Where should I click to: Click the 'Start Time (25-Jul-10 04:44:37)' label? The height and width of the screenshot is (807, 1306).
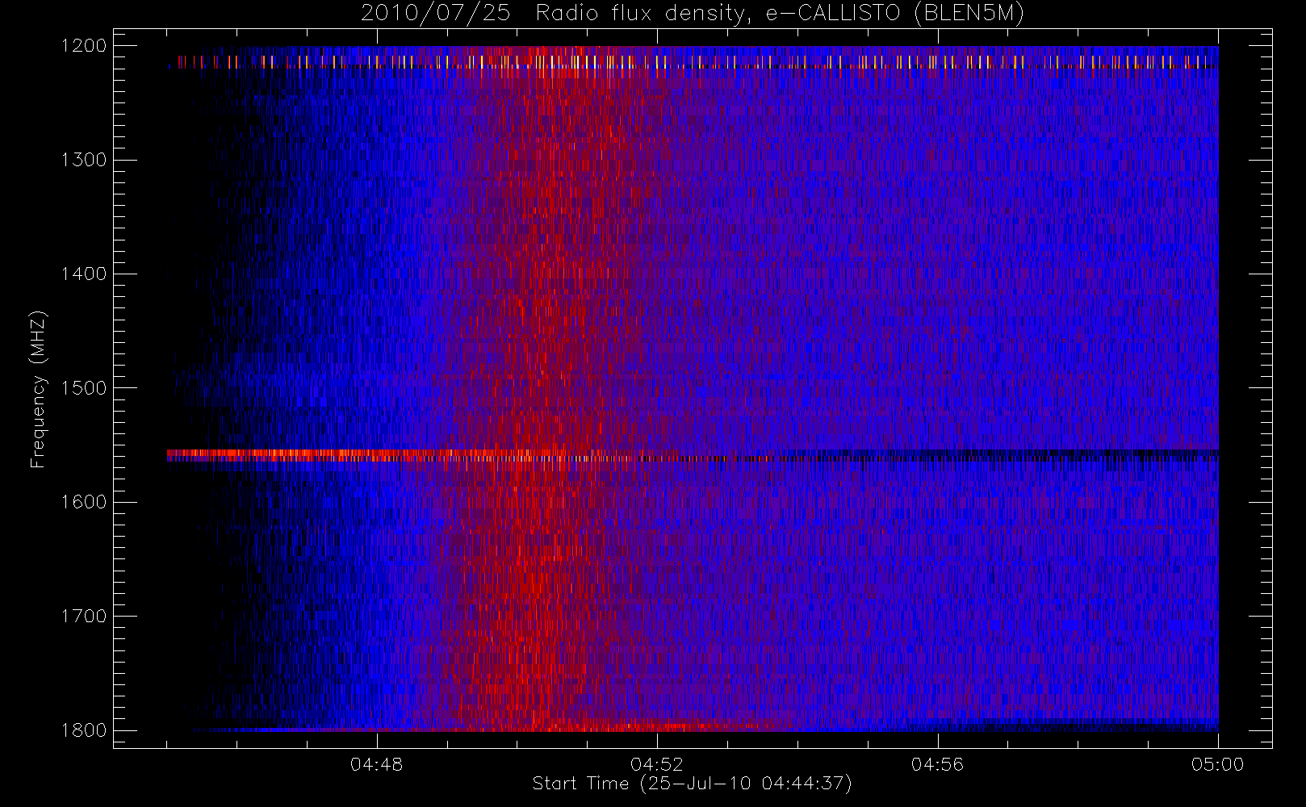point(692,784)
